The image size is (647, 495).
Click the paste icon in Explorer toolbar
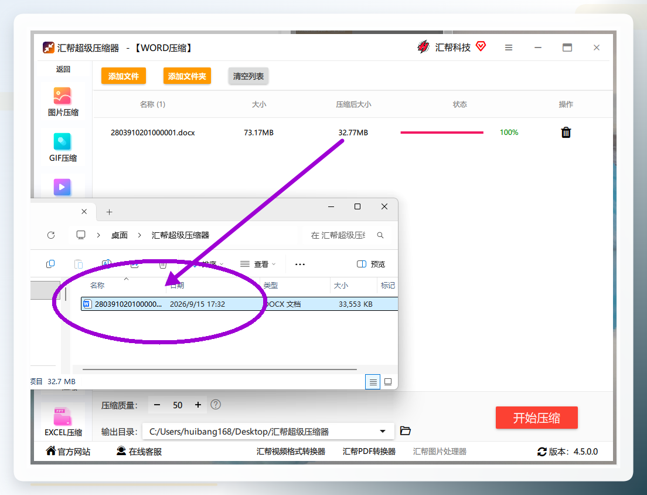79,264
